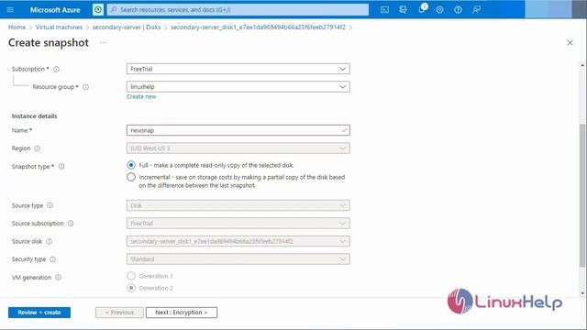Expand the Resource group dropdown showing linuxhelp

[x=238, y=87]
